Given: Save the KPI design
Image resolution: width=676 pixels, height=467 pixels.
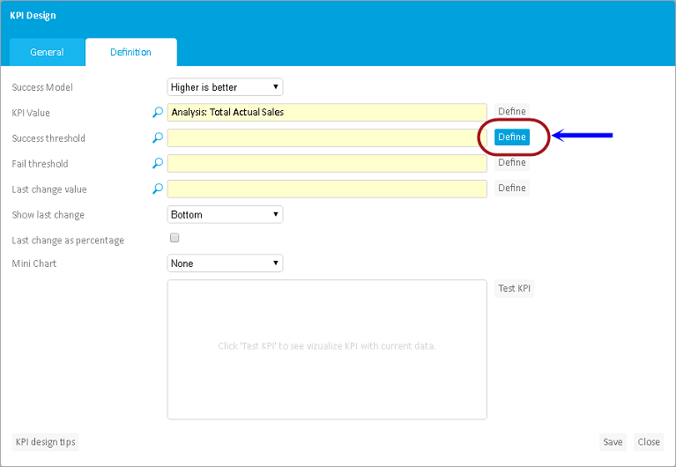Looking at the screenshot, I should (613, 442).
